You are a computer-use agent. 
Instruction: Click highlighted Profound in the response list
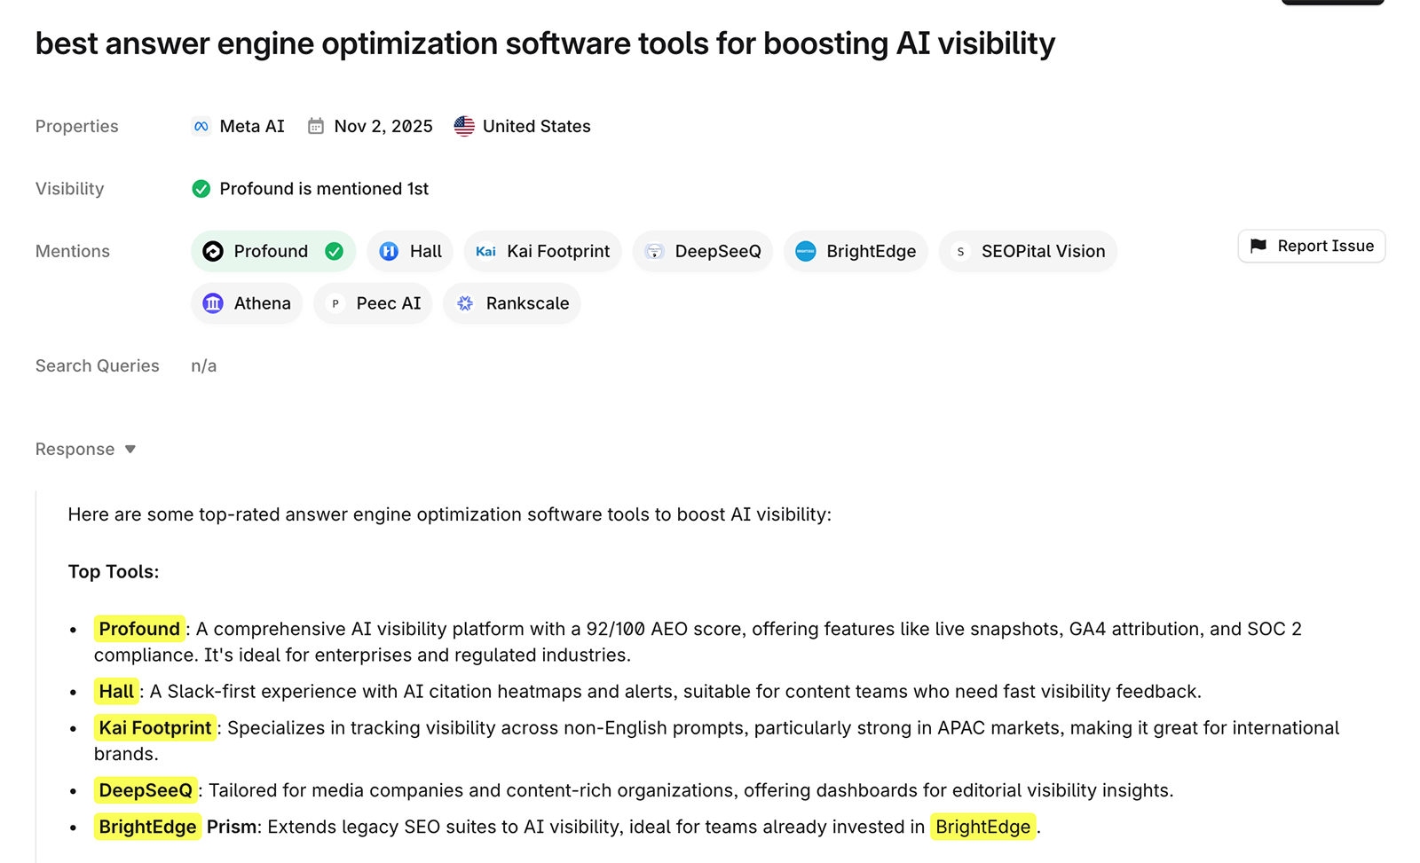coord(139,629)
